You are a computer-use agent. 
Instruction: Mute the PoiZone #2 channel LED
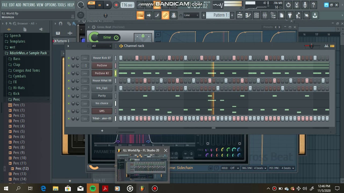(x=69, y=73)
